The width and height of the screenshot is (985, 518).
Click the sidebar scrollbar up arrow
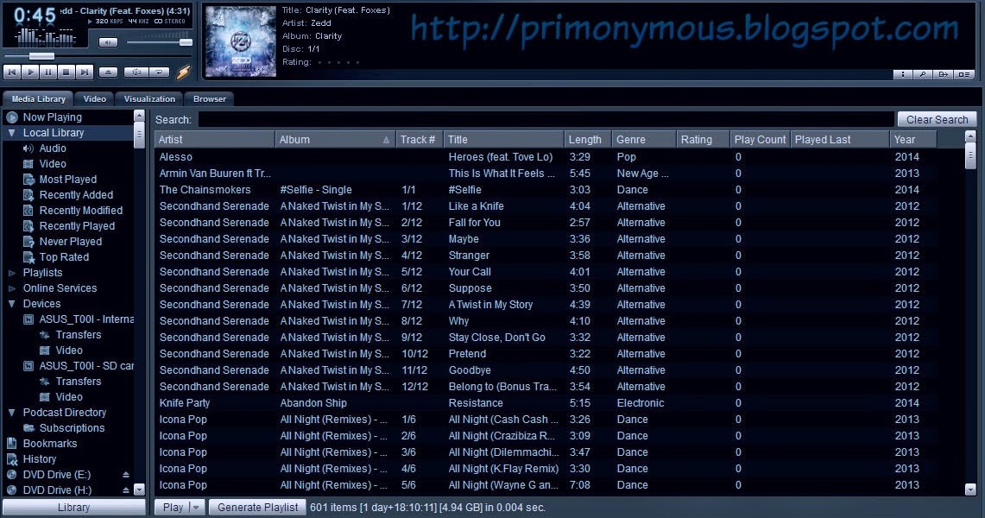pos(140,117)
